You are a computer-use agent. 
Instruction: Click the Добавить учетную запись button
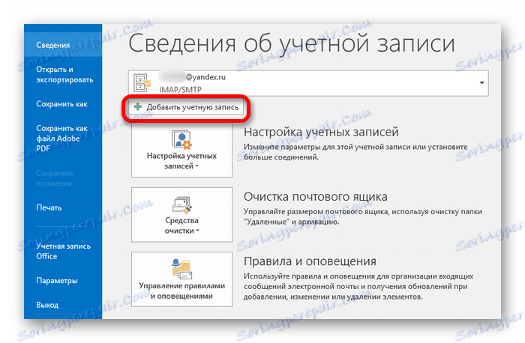pos(186,107)
